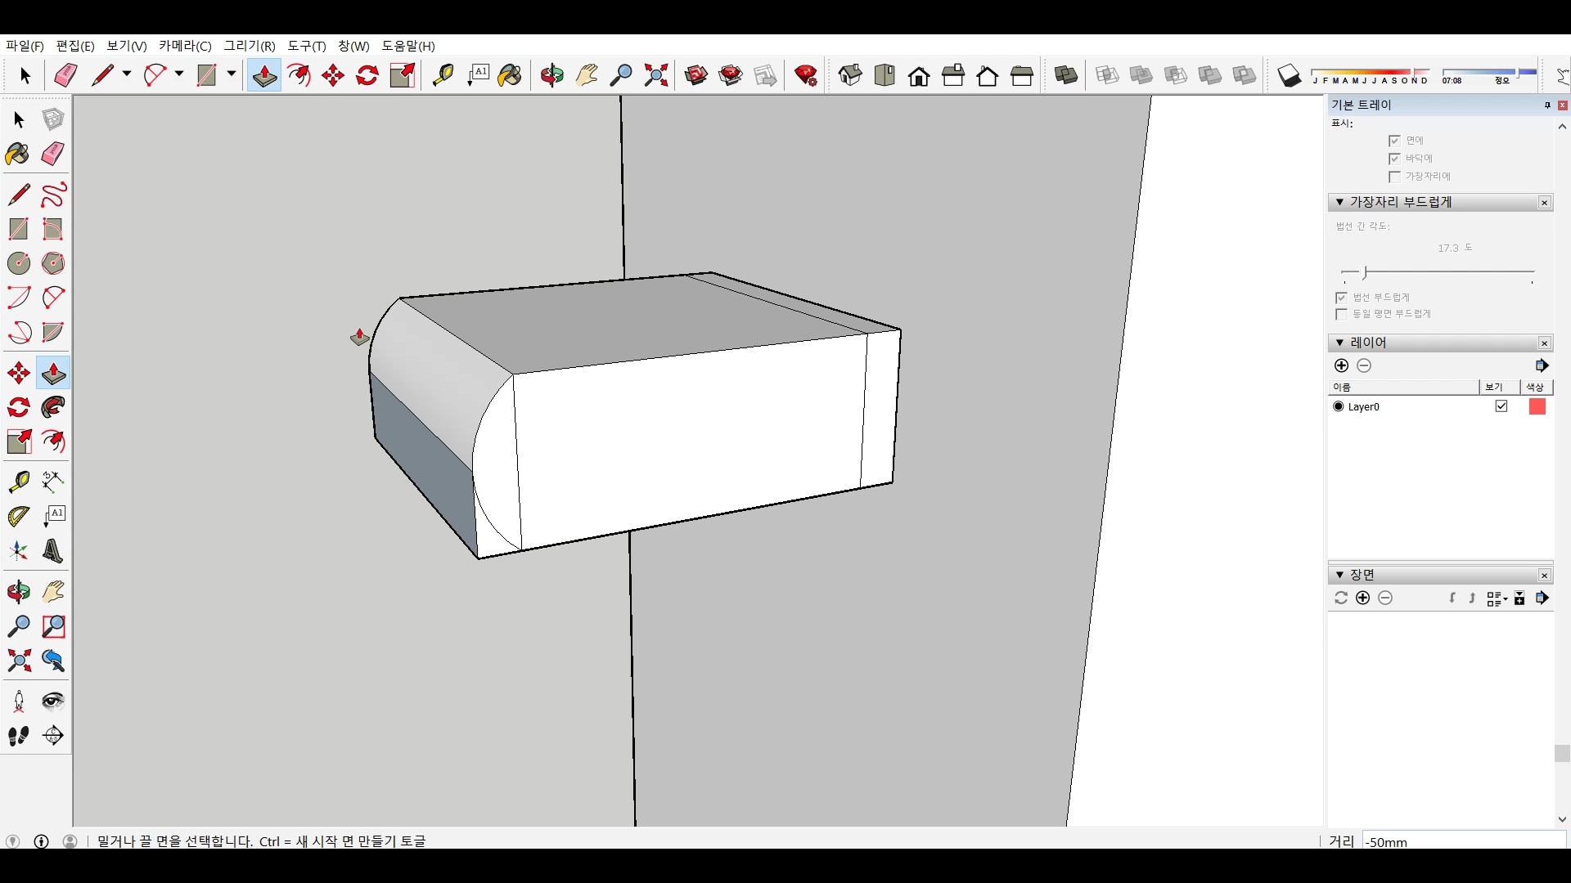The image size is (1571, 883).
Task: Select the Rotate tool in left toolbar
Action: pos(19,408)
